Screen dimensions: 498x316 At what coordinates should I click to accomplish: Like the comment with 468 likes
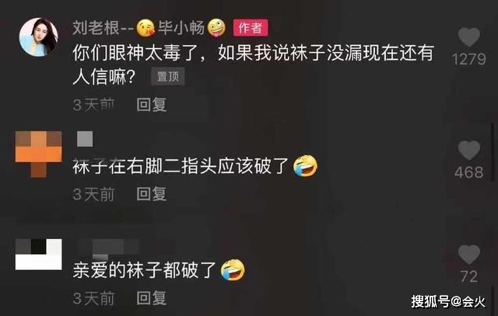tap(469, 150)
